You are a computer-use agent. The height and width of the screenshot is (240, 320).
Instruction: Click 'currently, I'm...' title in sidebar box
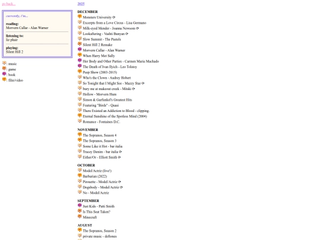click(17, 16)
